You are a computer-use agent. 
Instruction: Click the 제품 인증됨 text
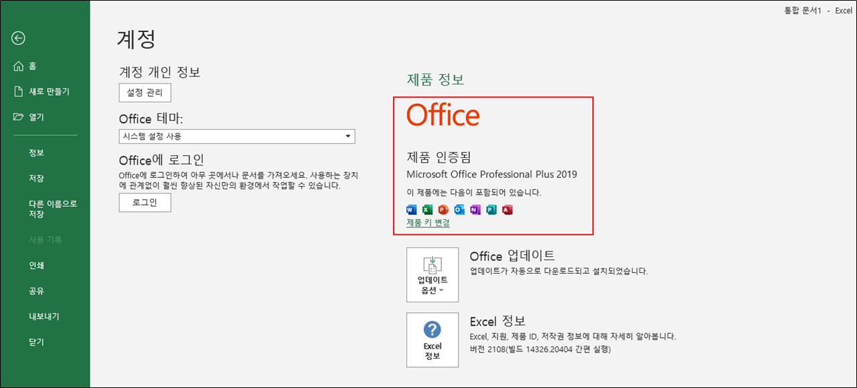pyautogui.click(x=439, y=157)
